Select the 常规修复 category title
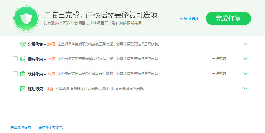This screenshot has width=265, height=133. (x=35, y=44)
